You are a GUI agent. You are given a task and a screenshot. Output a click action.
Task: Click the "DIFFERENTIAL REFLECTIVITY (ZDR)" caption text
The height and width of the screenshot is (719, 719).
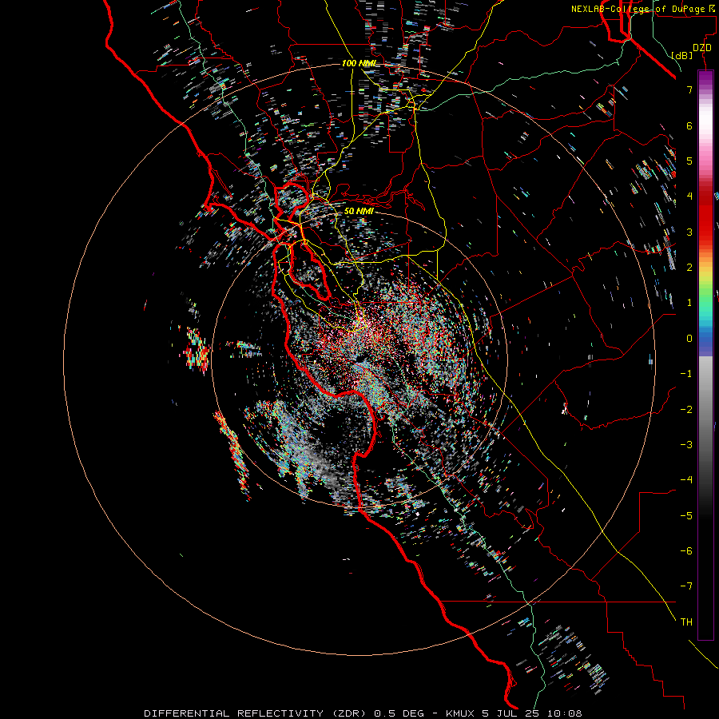(x=256, y=713)
